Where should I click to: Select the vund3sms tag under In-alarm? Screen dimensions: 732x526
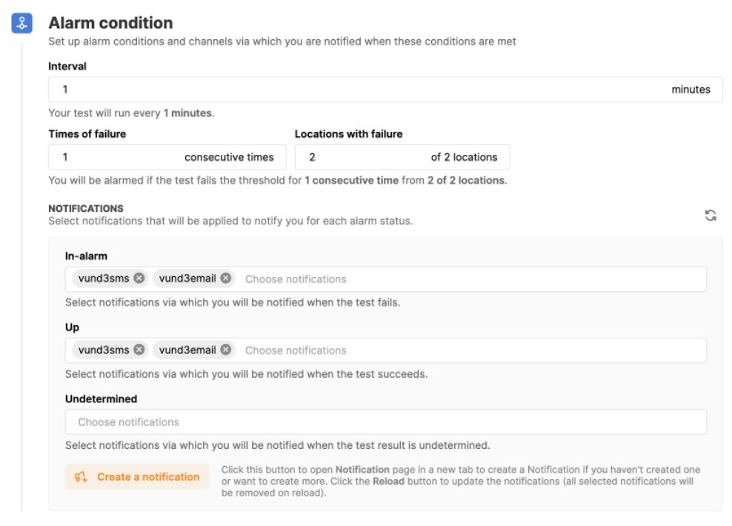[103, 279]
